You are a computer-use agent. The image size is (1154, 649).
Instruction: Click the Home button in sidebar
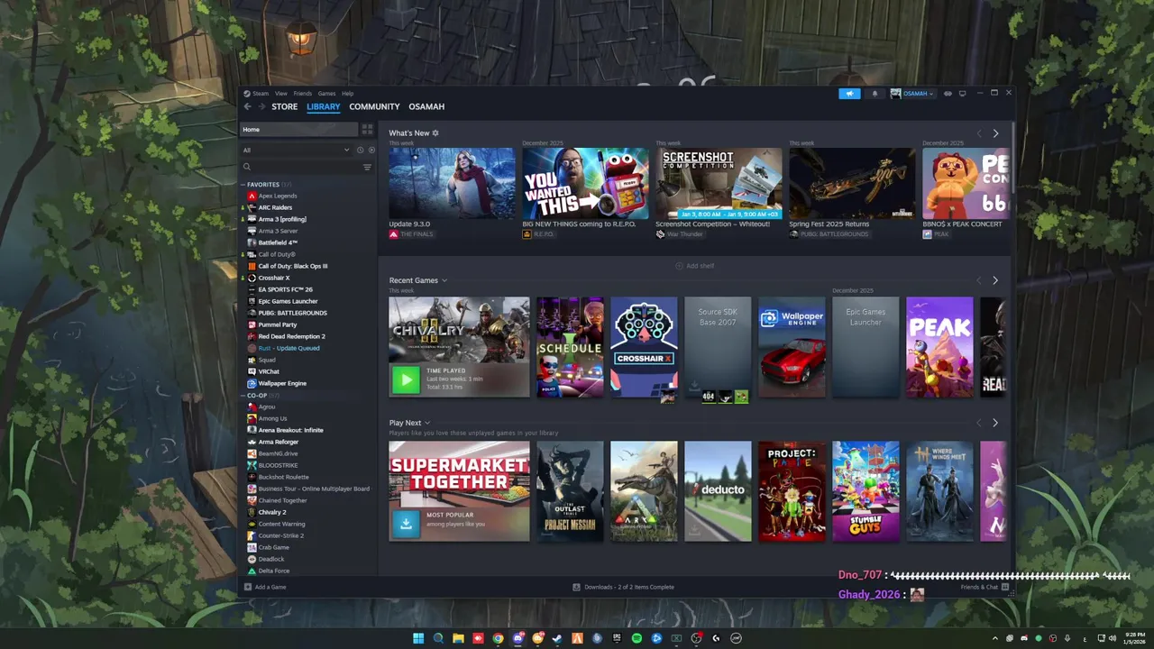point(298,129)
